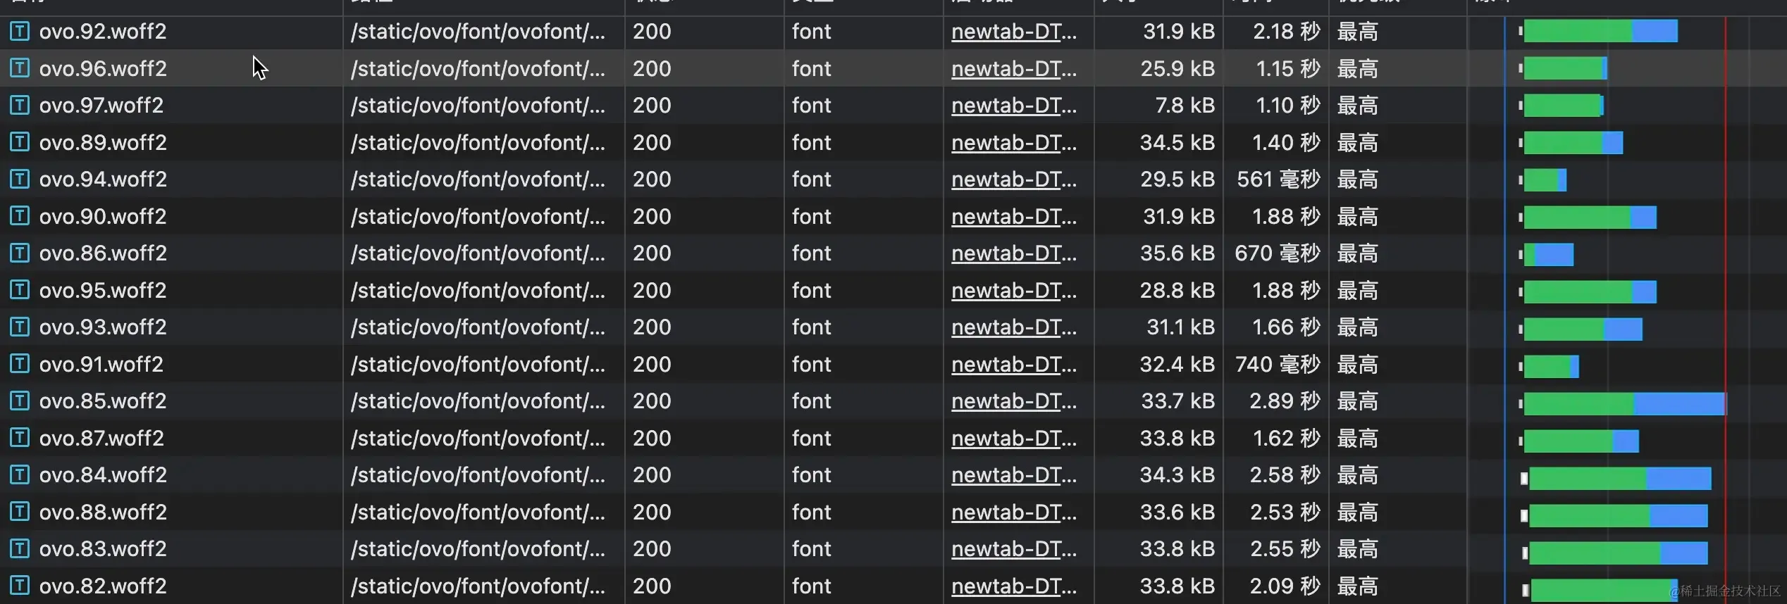Open the initiator link for ovo.88.woff2
The image size is (1787, 604).
point(1014,512)
